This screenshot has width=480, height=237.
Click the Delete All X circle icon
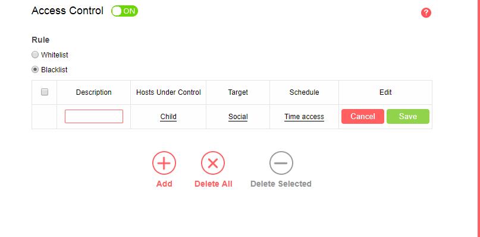213,163
